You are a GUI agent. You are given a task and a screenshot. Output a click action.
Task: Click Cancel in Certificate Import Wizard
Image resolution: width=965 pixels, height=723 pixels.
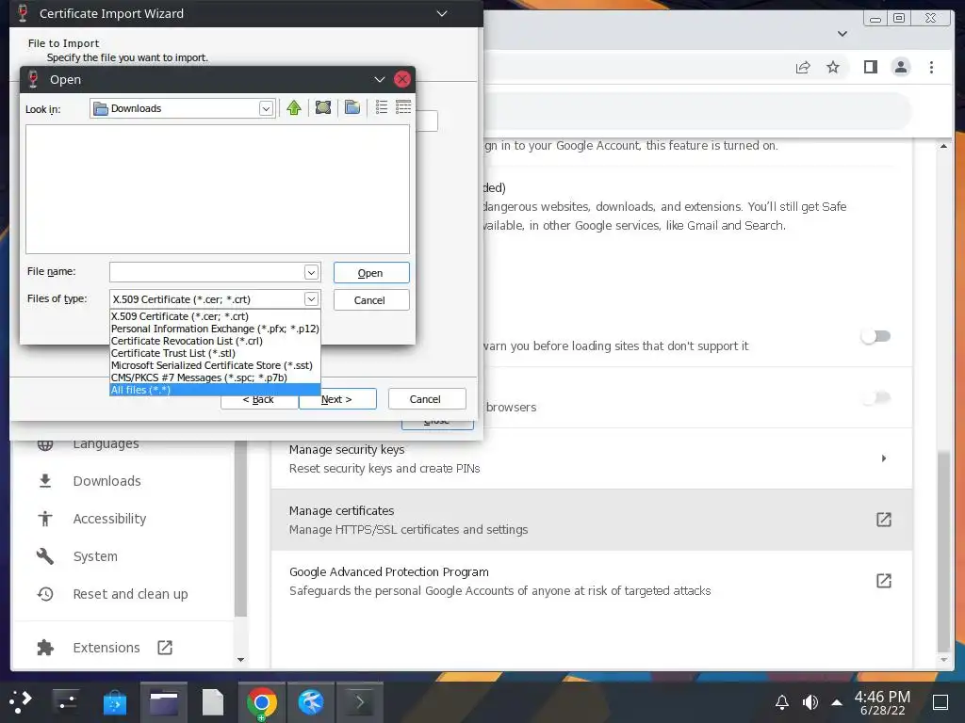[x=427, y=399]
